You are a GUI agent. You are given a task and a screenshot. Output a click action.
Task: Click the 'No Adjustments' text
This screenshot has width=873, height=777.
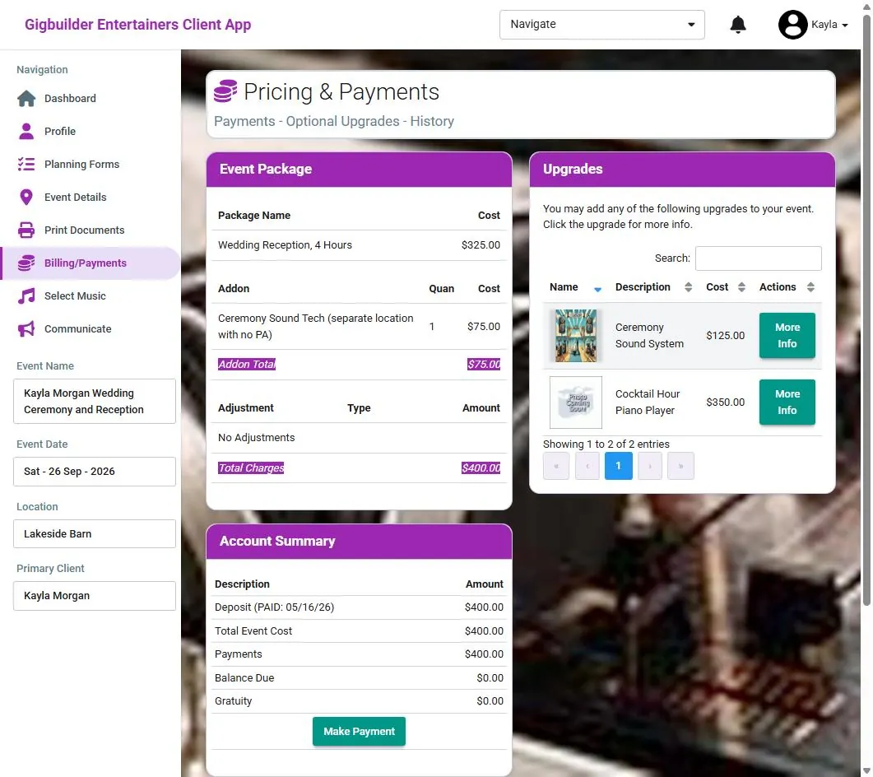(256, 438)
